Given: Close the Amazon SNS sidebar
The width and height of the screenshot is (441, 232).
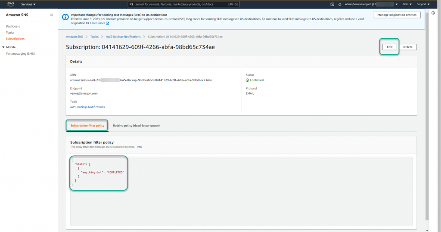Looking at the screenshot, I should [x=52, y=15].
